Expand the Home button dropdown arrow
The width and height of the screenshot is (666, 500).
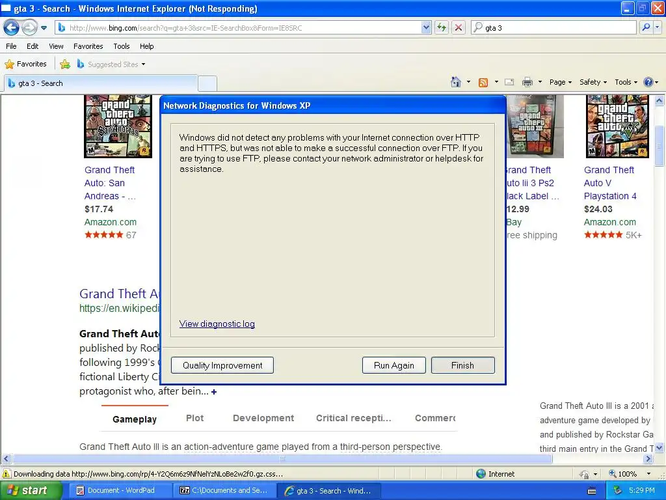[x=468, y=82]
